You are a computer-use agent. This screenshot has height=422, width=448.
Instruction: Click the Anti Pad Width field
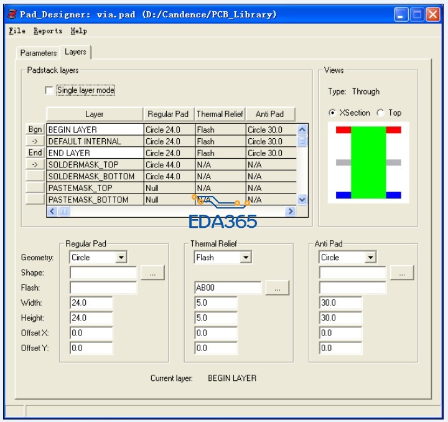[x=340, y=303]
